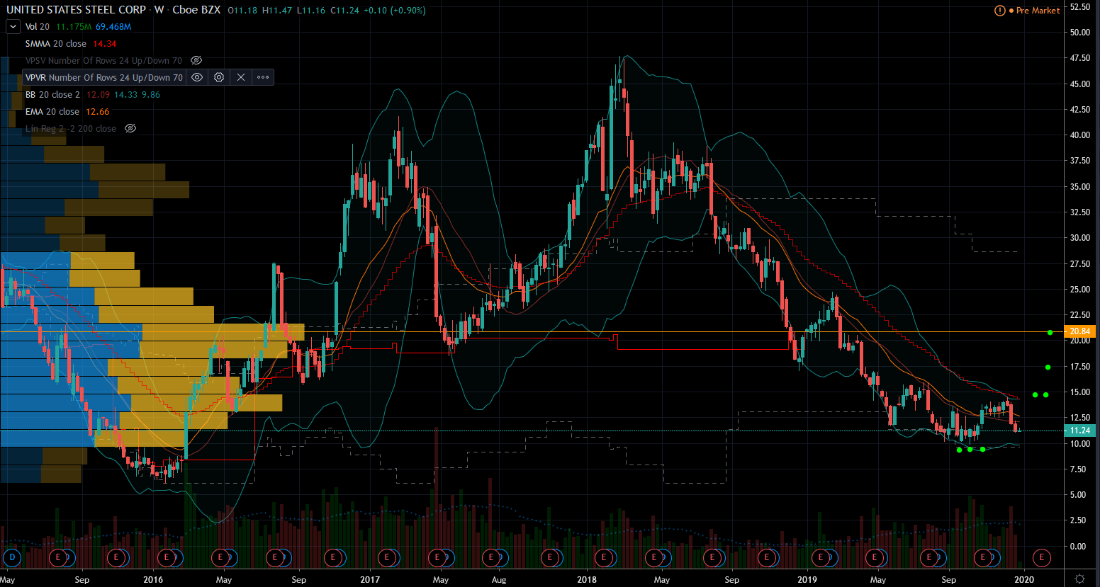
Task: Collapse the indicator legend list
Action: click(x=13, y=26)
